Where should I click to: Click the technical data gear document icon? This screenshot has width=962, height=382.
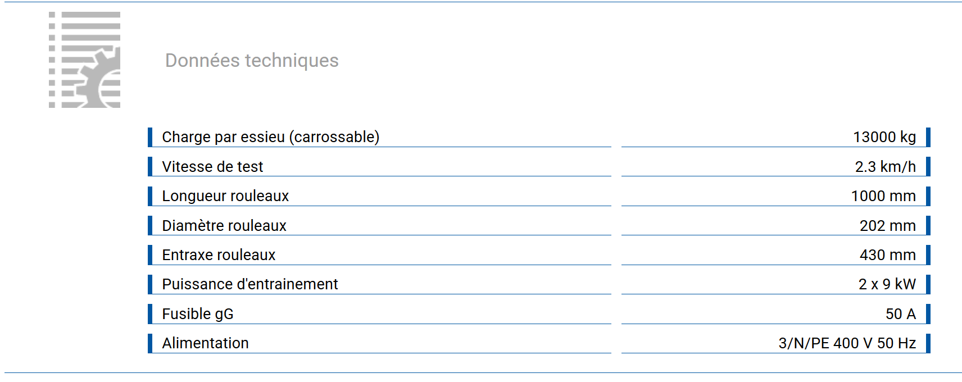click(85, 60)
